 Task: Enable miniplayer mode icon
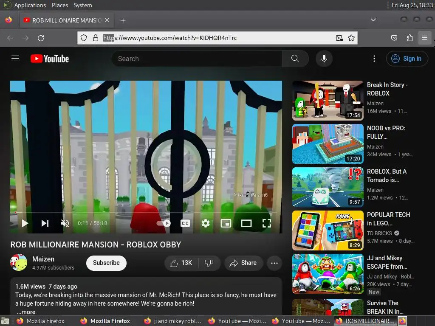click(226, 223)
